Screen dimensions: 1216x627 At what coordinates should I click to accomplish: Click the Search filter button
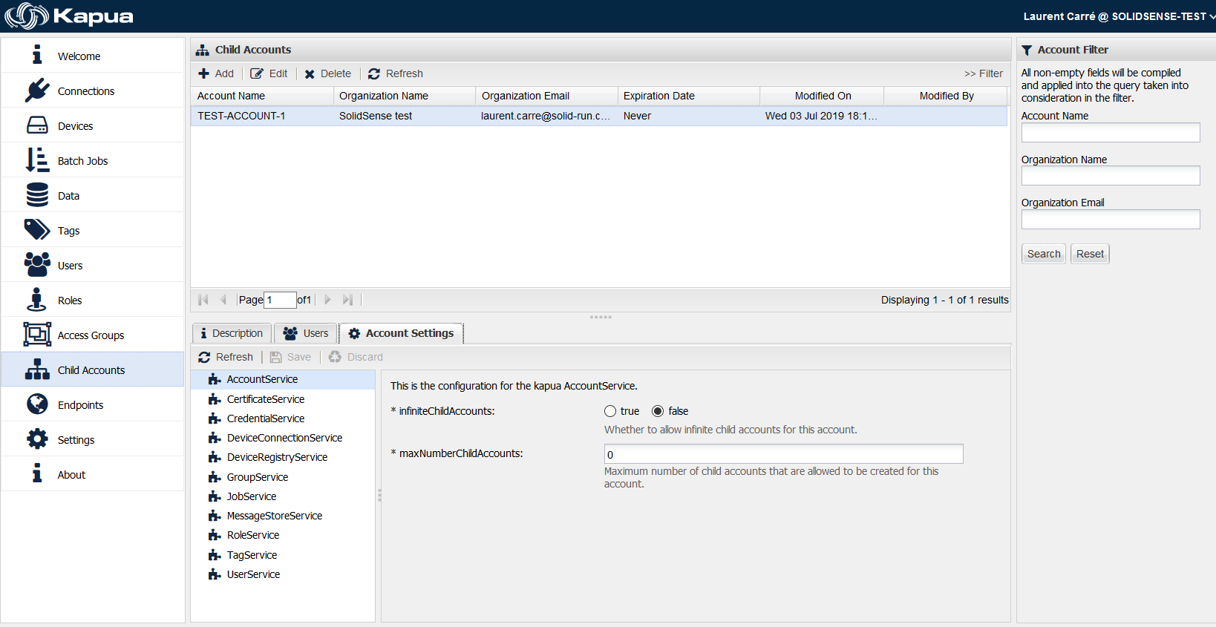pos(1044,254)
